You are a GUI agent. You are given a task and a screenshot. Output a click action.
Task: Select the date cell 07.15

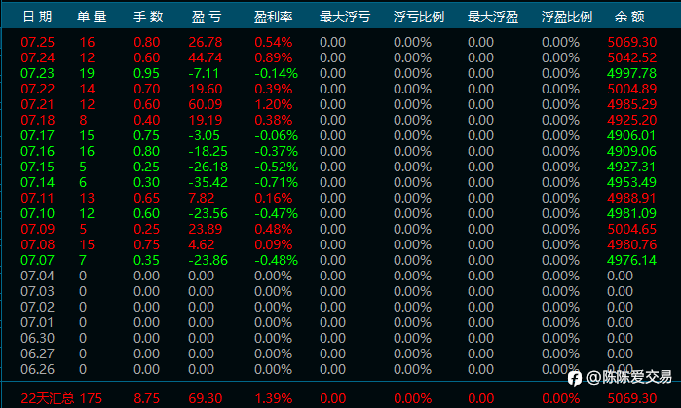[x=38, y=167]
